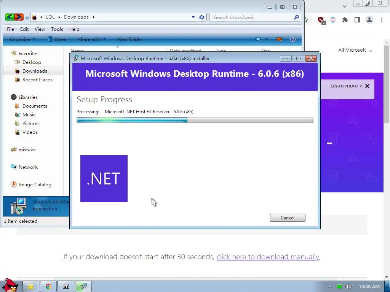This screenshot has width=390, height=292.
Task: Click the windowsdesktop application icon in details pane
Action: click(x=18, y=206)
